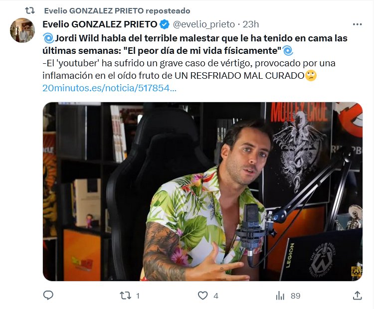The height and width of the screenshot is (309, 380).
Task: Click the bold headline about Jordi Wild
Action: tap(195, 44)
